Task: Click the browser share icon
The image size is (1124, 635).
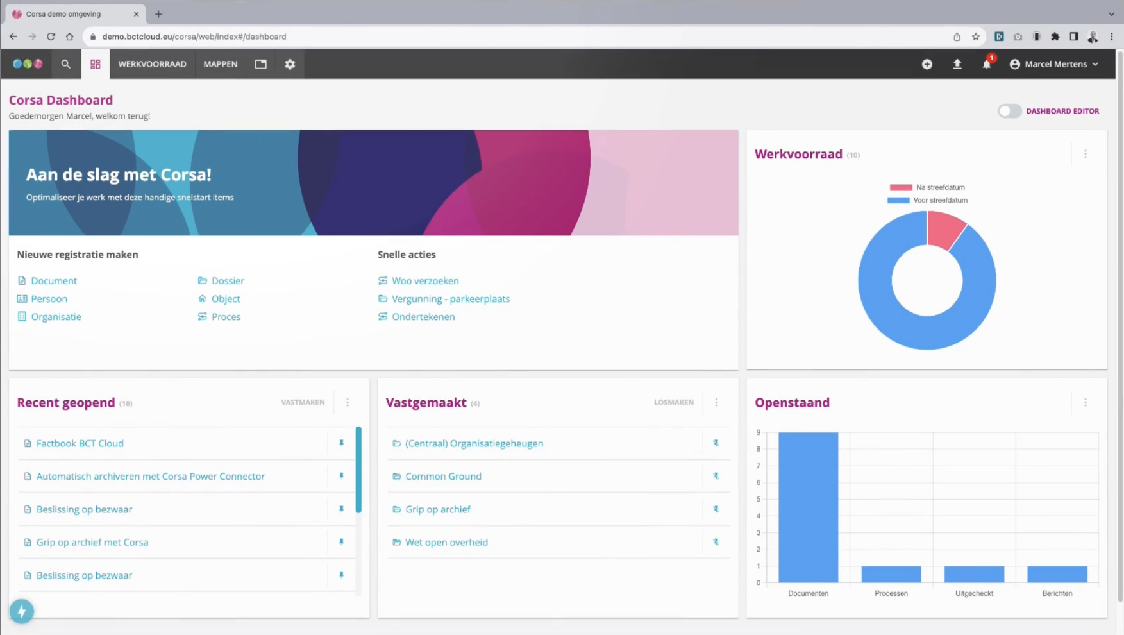Action: pyautogui.click(x=957, y=37)
